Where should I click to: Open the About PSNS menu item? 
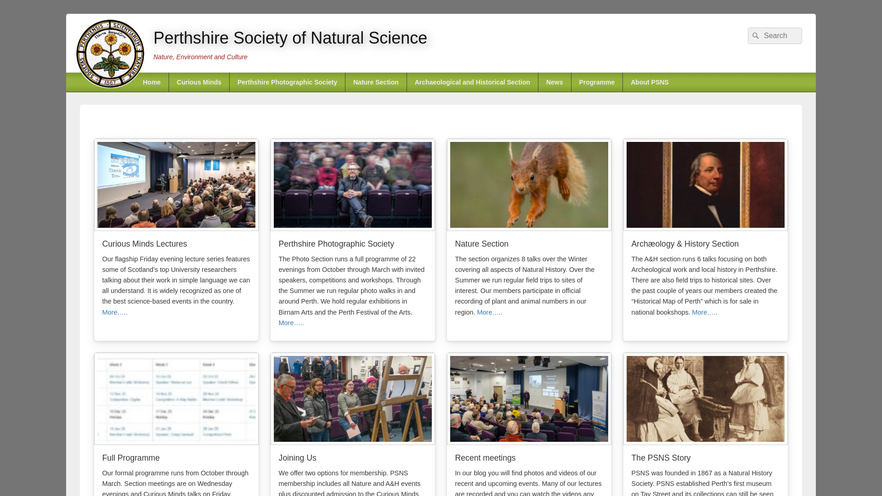click(x=650, y=82)
